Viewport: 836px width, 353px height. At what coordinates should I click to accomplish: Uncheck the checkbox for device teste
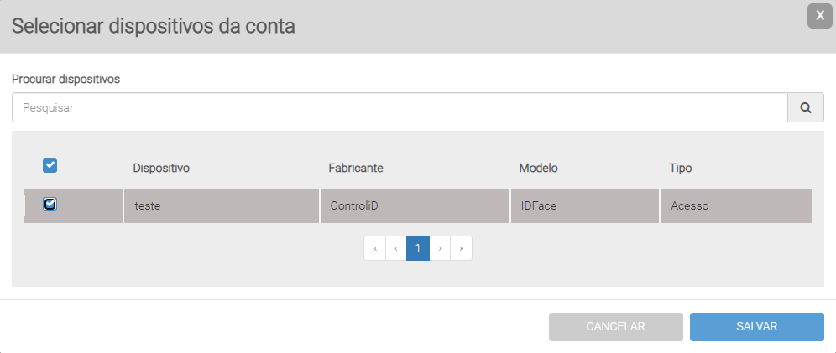(50, 204)
